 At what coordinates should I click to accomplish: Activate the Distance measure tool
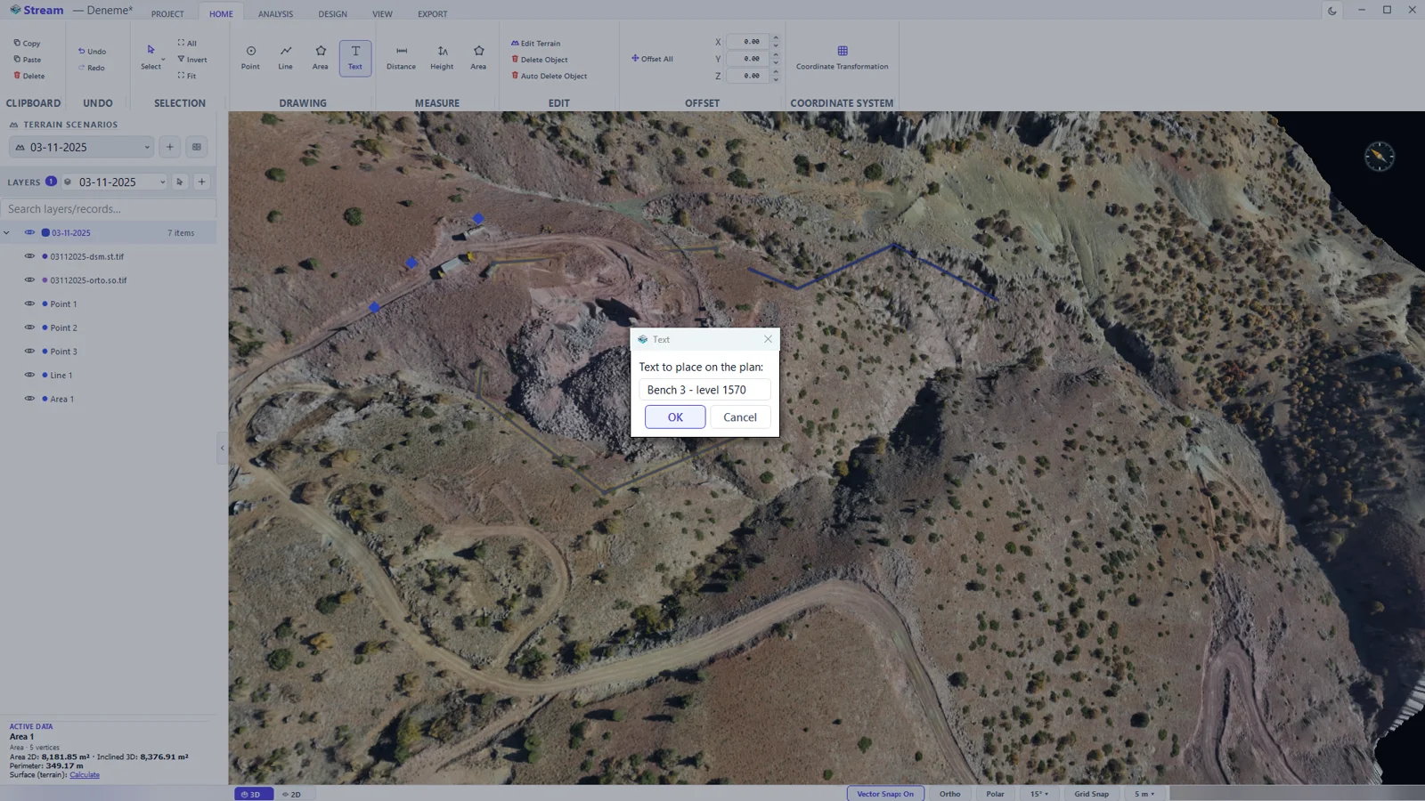coord(401,58)
